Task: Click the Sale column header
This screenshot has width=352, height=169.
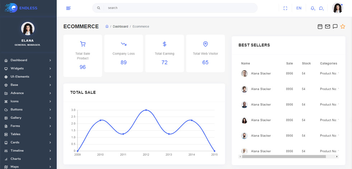Action: pyautogui.click(x=290, y=64)
